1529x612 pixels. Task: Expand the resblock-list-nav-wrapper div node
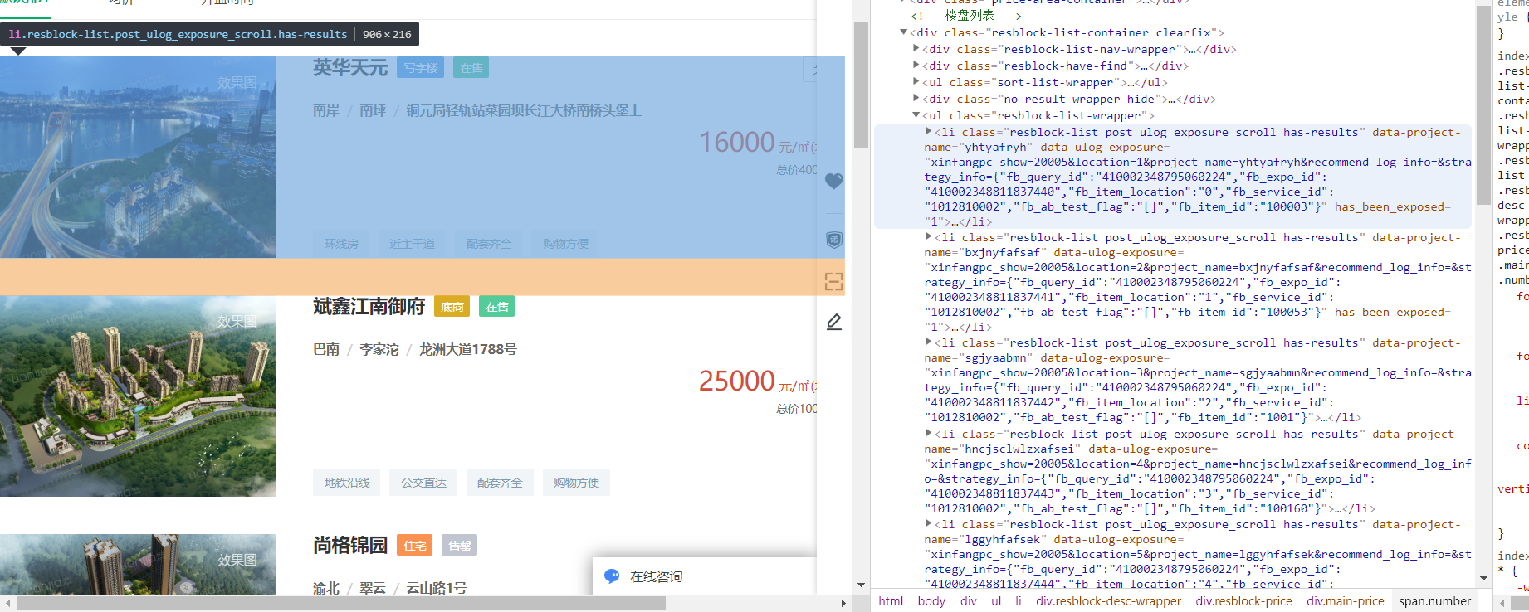pos(916,49)
